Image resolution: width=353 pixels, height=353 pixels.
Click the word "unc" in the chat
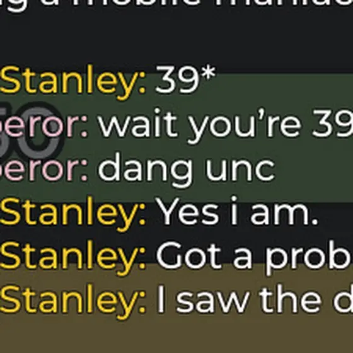[x=240, y=172]
